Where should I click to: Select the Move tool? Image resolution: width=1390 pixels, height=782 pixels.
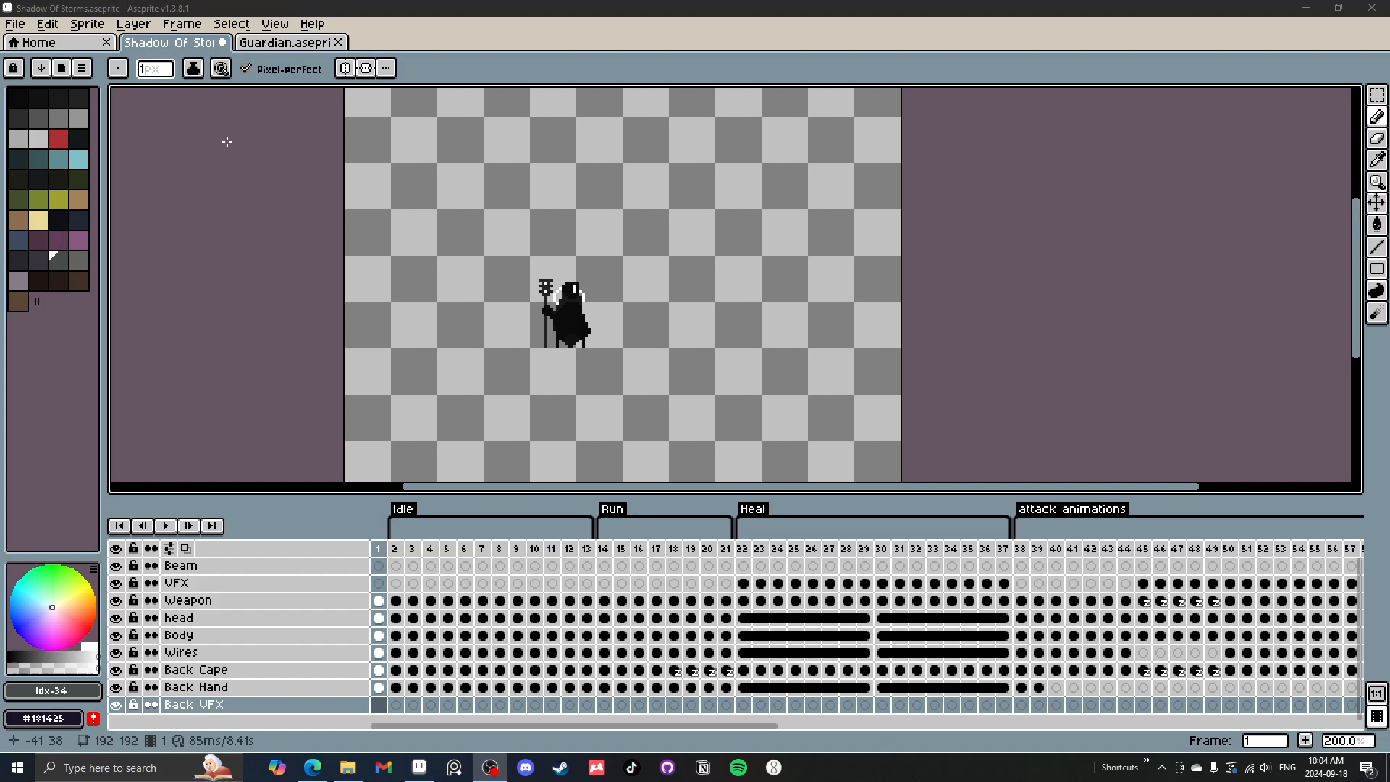[1377, 203]
